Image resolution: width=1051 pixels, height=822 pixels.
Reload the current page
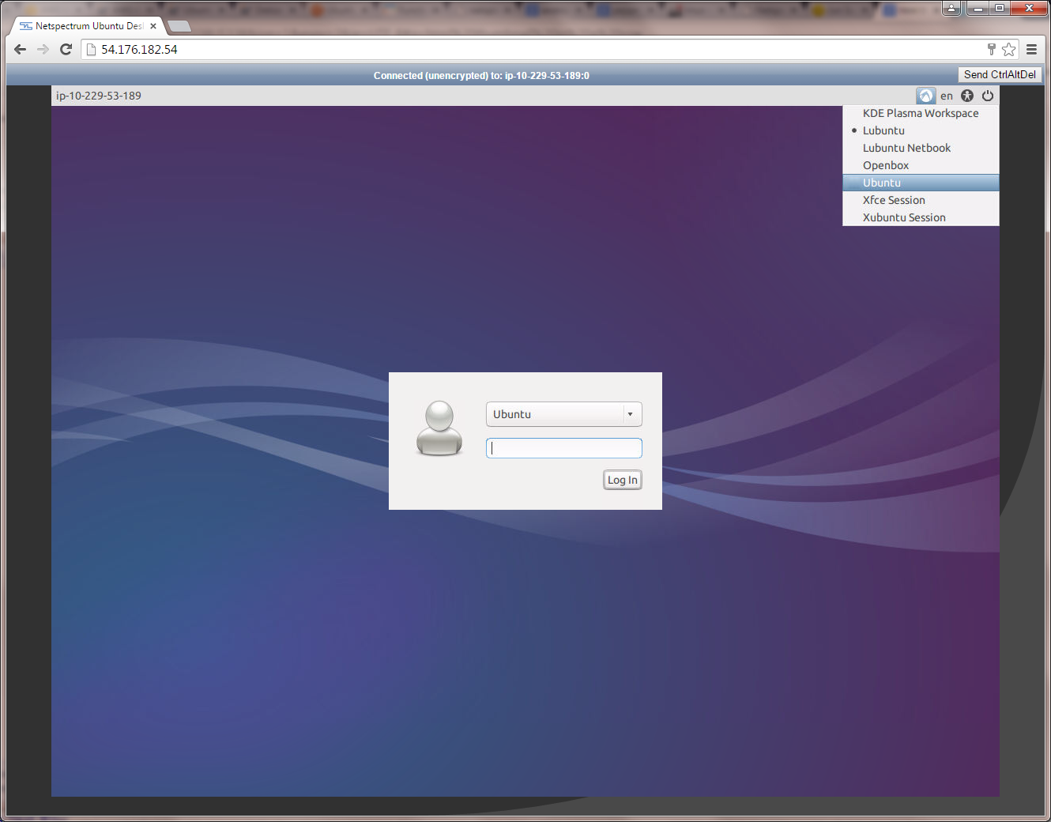point(66,49)
